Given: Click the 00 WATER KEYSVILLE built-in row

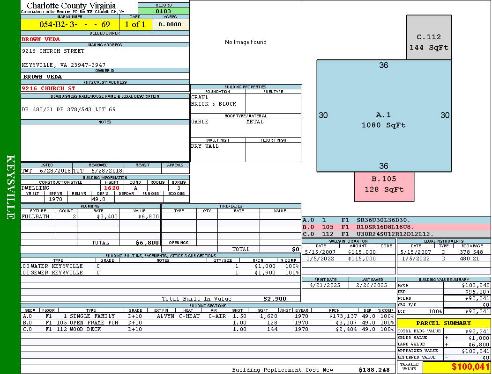Looking at the screenshot, I should tap(161, 266).
